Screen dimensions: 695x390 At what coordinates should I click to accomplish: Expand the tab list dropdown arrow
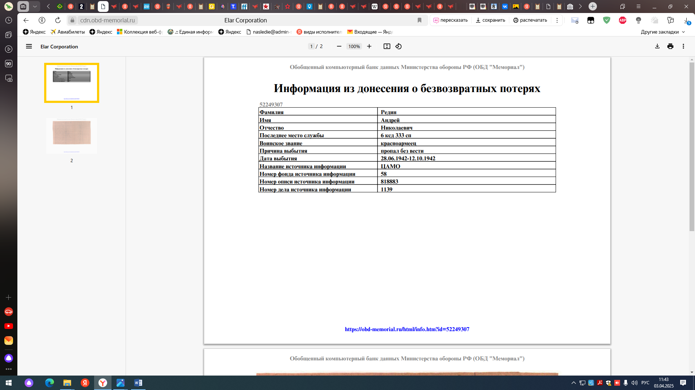[35, 6]
